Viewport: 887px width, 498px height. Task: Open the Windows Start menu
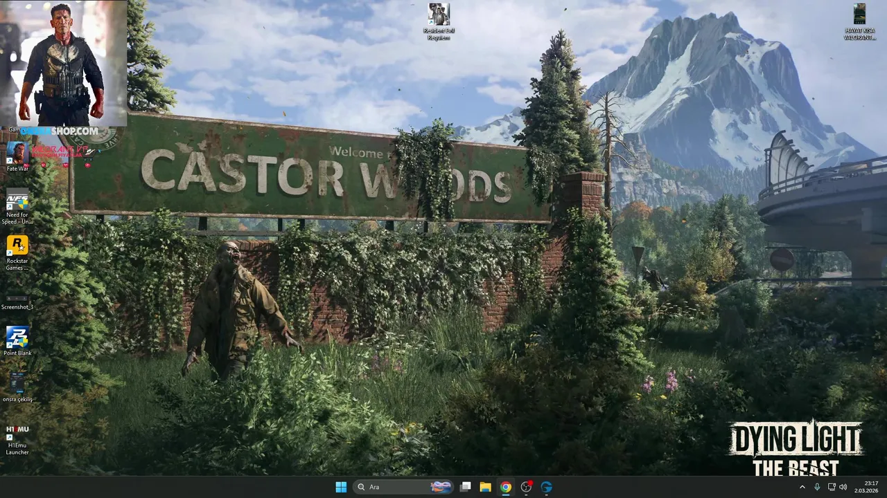(x=341, y=487)
